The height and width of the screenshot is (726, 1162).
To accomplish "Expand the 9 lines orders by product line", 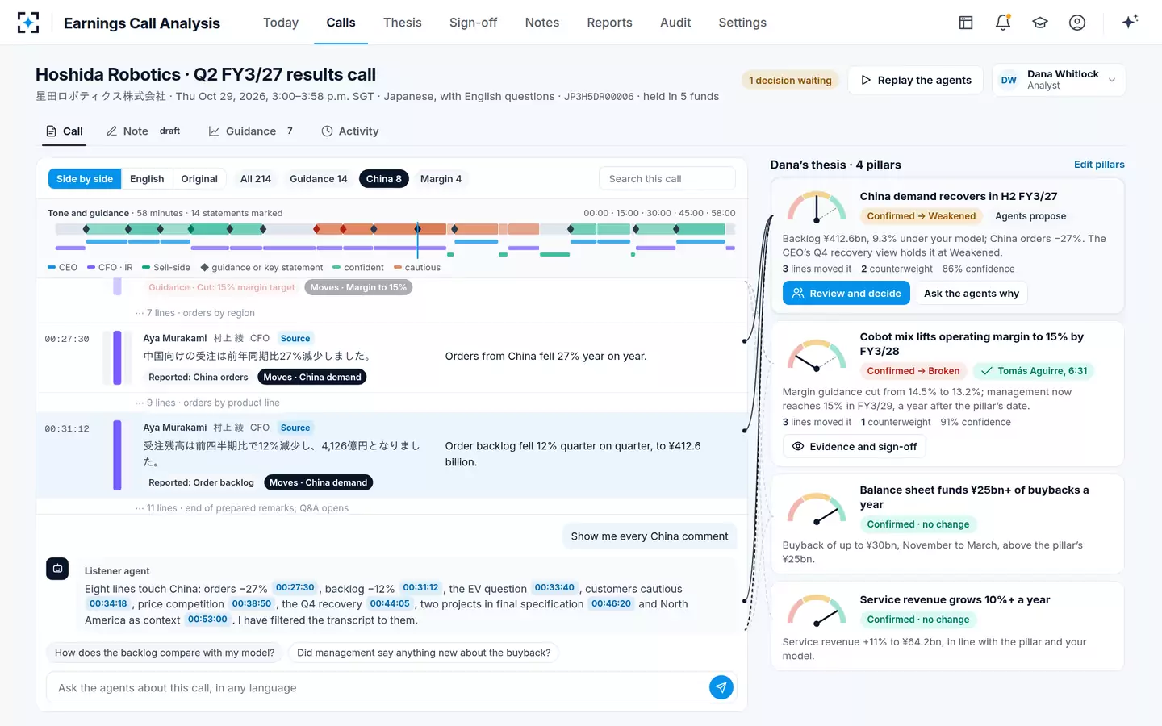I will pos(207,403).
